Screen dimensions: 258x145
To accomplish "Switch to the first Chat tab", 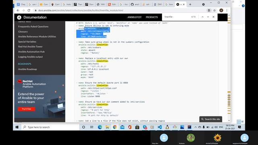I will tap(21, 4).
